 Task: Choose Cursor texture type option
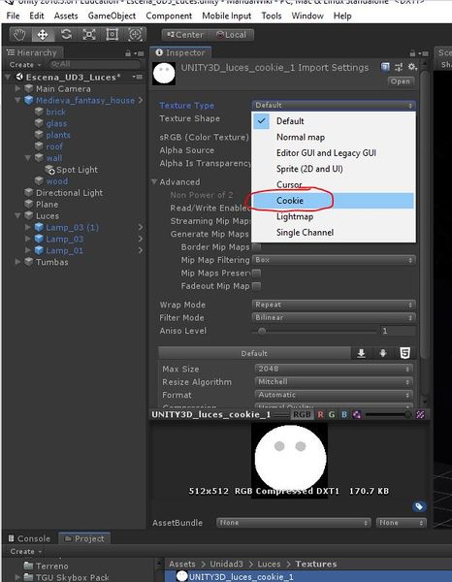pyautogui.click(x=334, y=185)
